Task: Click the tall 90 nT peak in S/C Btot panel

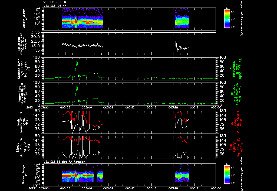Action: pos(77,68)
